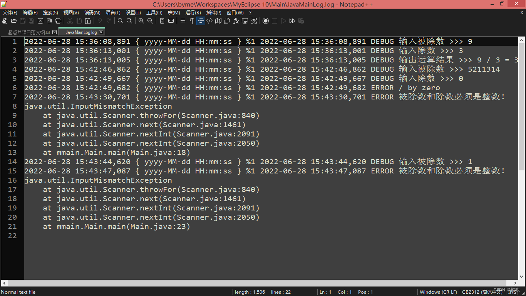The image size is (526, 296).
Task: Open the 语言(L) menu
Action: (113, 13)
